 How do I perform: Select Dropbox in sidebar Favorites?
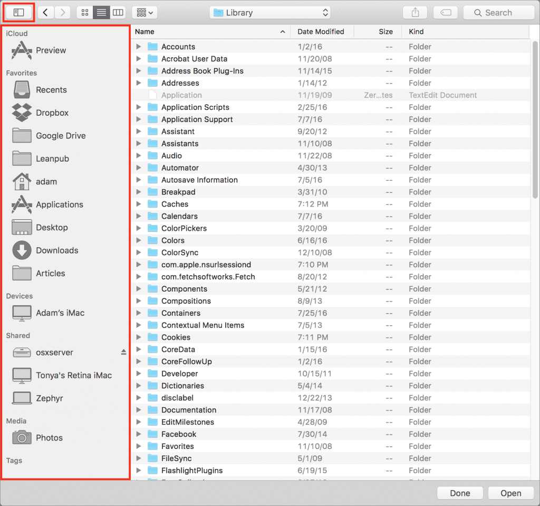(52, 113)
